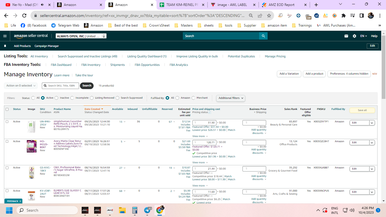This screenshot has height=217, width=386.
Task: Open the Crown'sSheet bookmark folder
Action: click(x=156, y=25)
